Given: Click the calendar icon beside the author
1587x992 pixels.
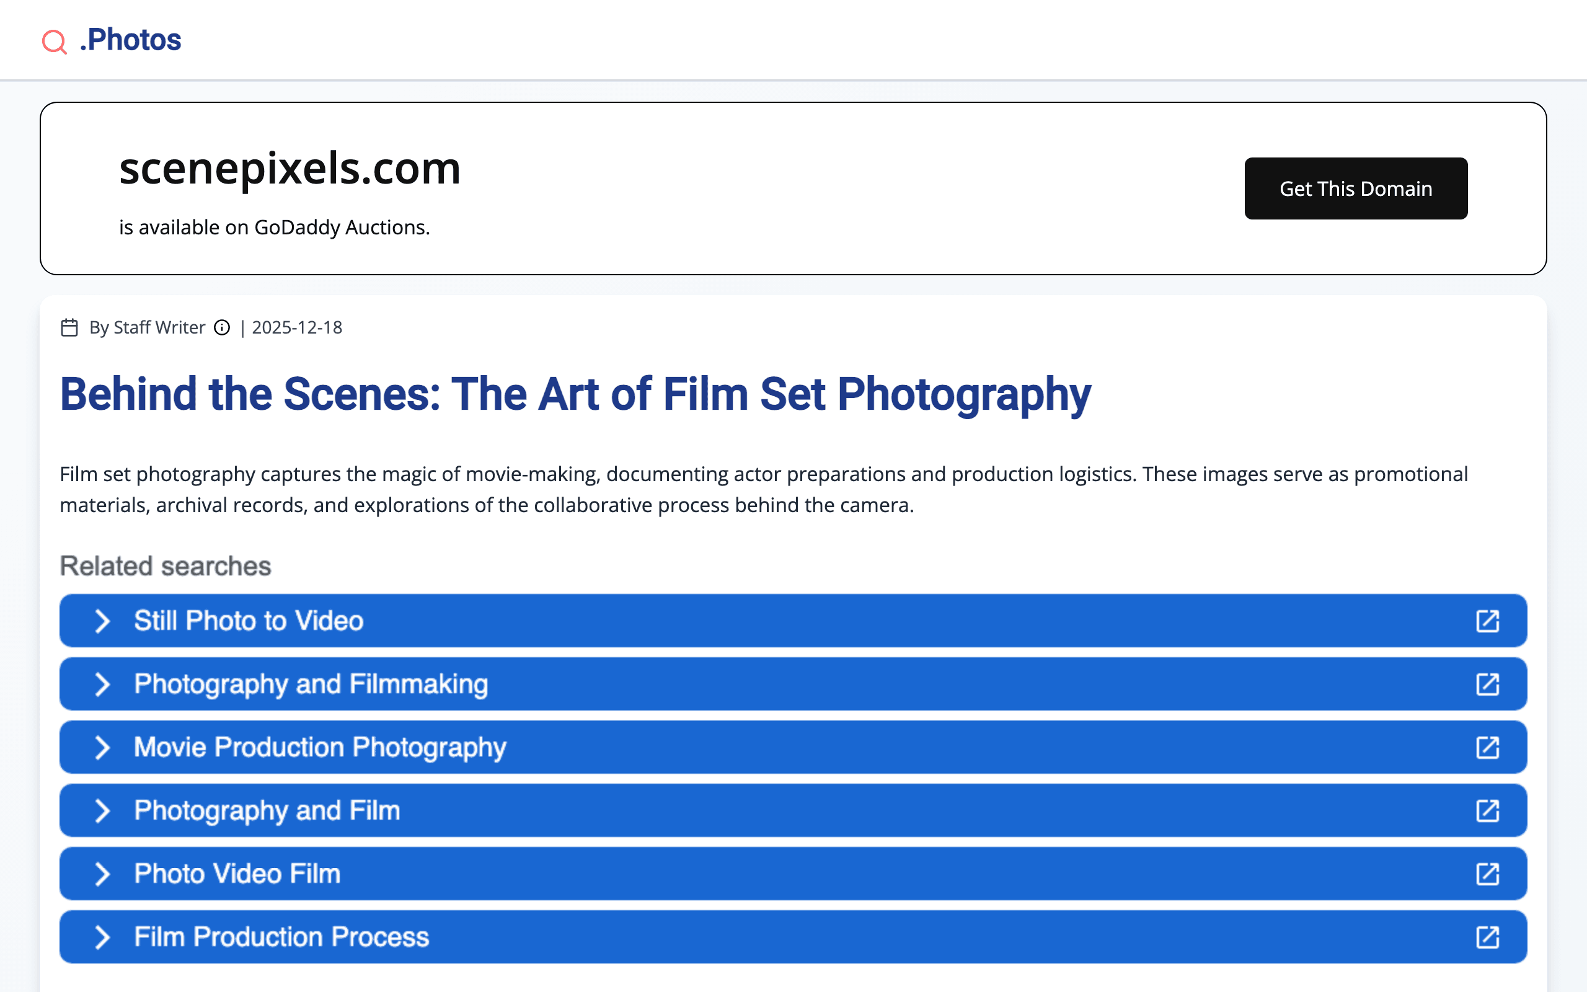Looking at the screenshot, I should (69, 327).
